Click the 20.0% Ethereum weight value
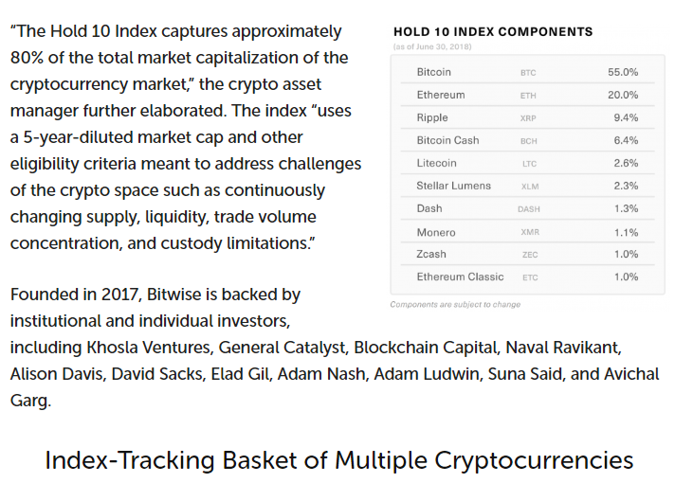675x483 pixels. (x=623, y=95)
